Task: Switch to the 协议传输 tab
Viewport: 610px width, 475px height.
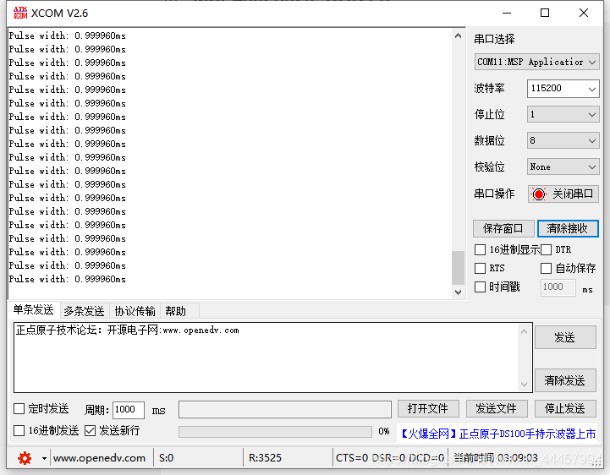Action: (x=135, y=311)
